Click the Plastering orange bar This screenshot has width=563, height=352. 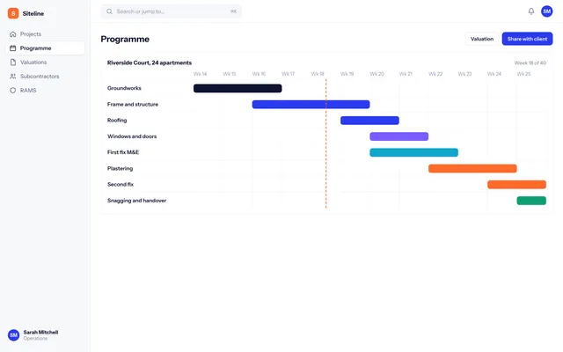472,168
